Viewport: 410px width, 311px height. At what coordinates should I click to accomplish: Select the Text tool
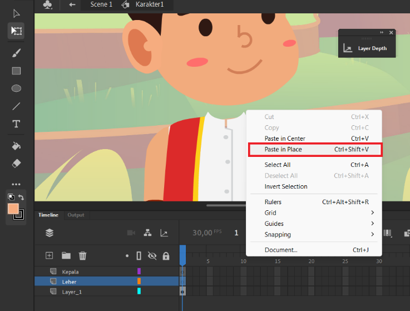coord(16,124)
